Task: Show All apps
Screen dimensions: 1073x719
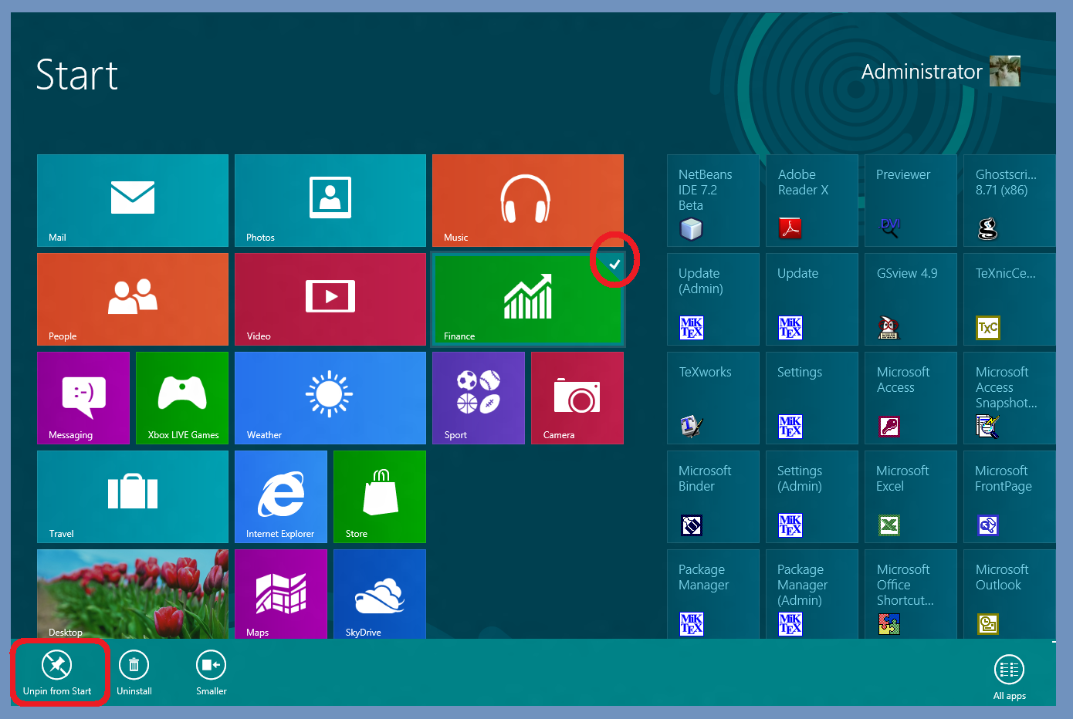Action: tap(1009, 677)
